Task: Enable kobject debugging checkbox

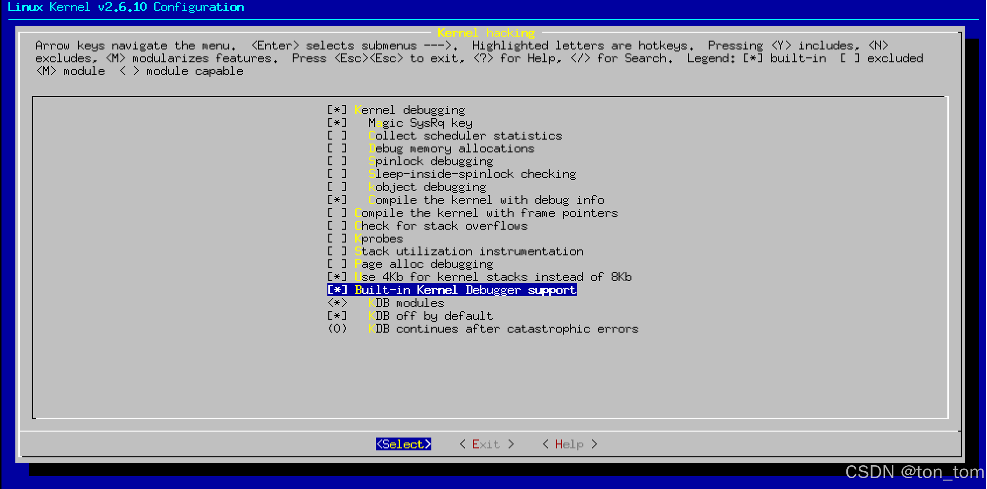Action: point(337,187)
